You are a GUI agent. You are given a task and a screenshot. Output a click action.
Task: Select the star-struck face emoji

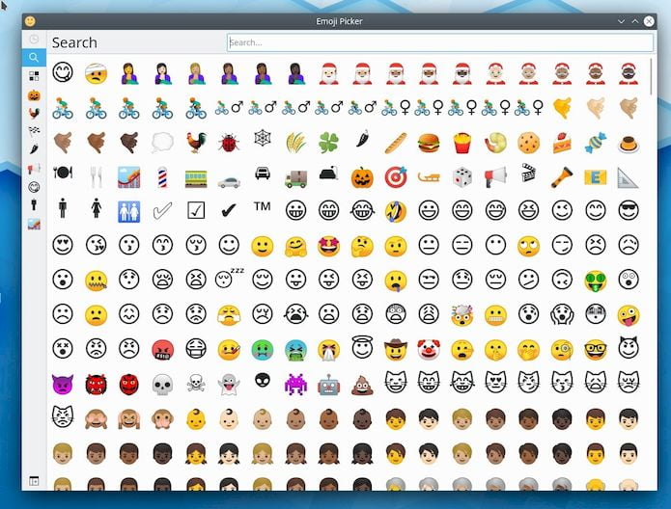(328, 247)
